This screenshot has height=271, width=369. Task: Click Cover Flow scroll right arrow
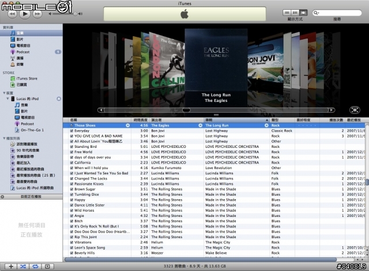click(332, 110)
